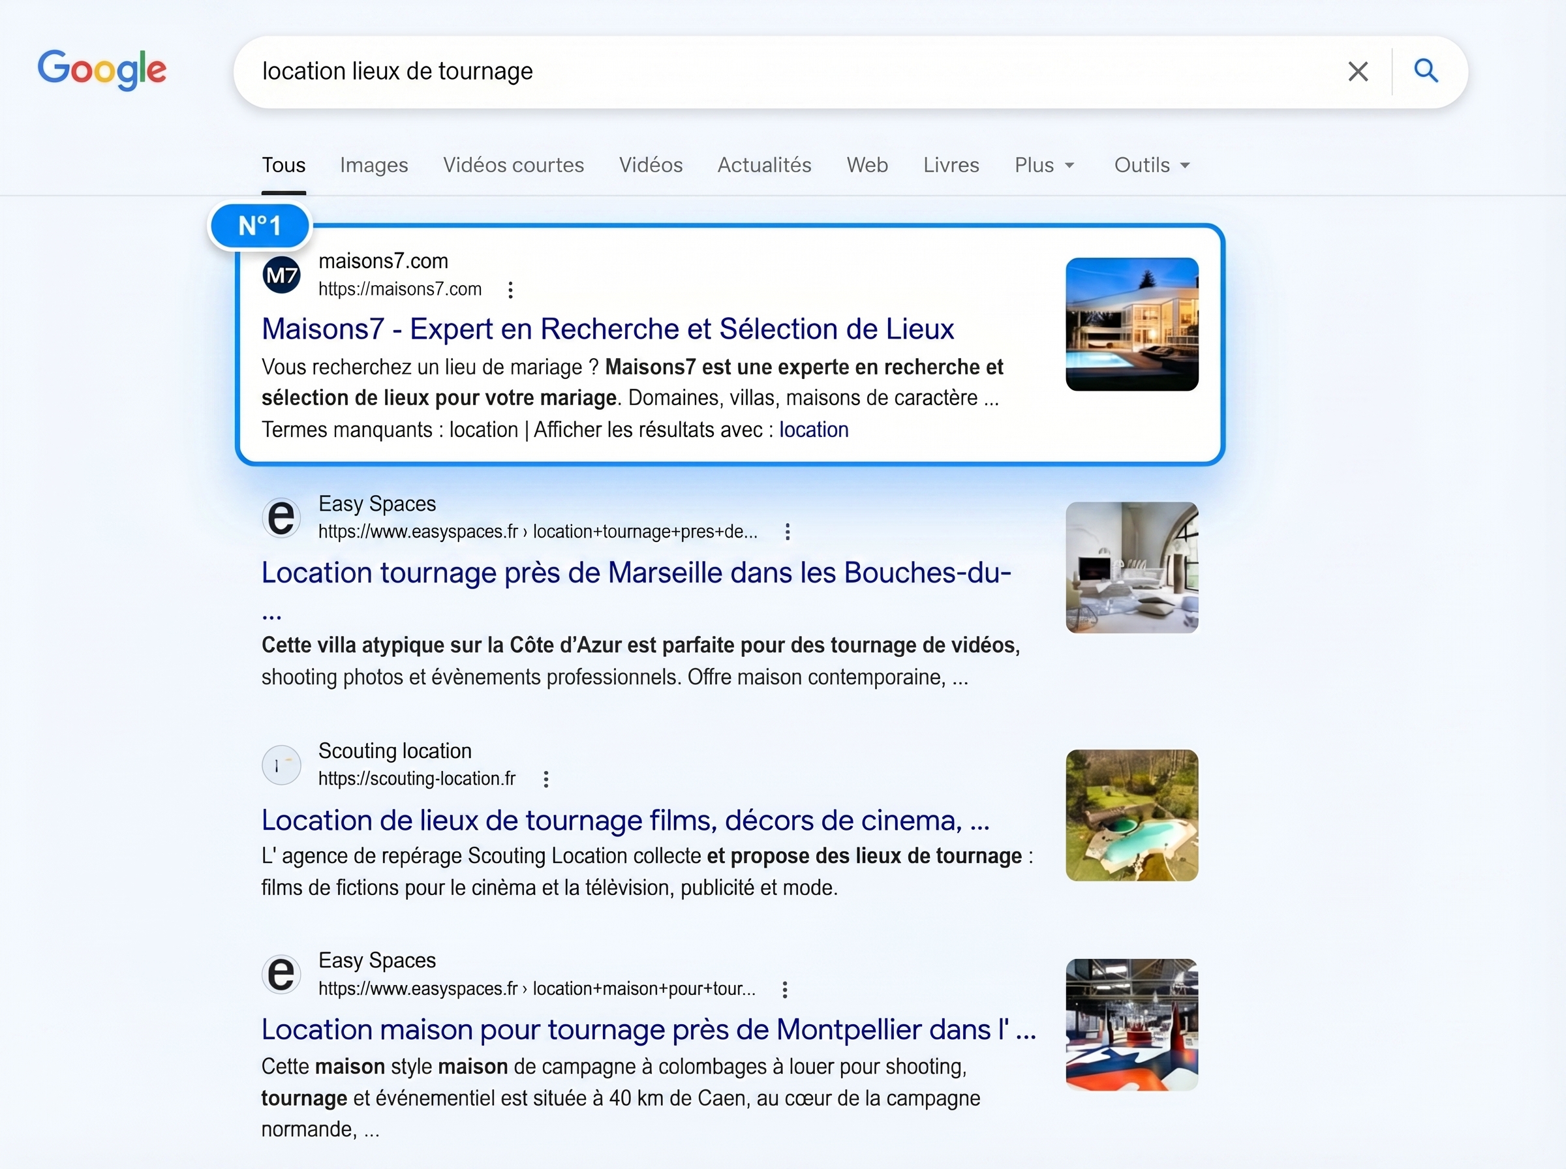Open the Maisons7 - Expert en Recherche result title
Viewport: 1566px width, 1169px height.
click(x=607, y=329)
